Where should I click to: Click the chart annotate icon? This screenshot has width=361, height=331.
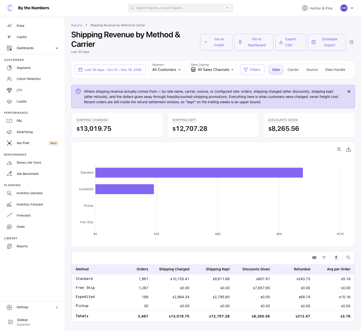tap(339, 149)
